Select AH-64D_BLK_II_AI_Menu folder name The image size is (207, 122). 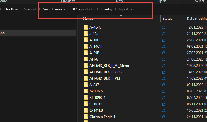(x=109, y=66)
